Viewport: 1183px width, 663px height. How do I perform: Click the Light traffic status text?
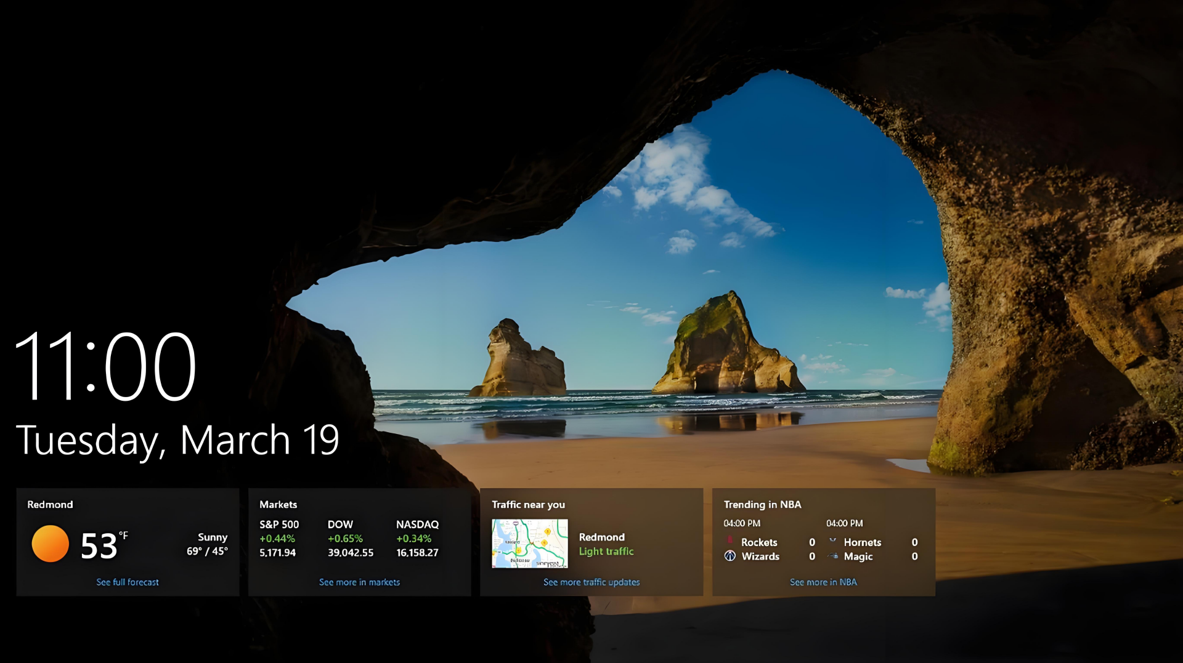tap(606, 552)
